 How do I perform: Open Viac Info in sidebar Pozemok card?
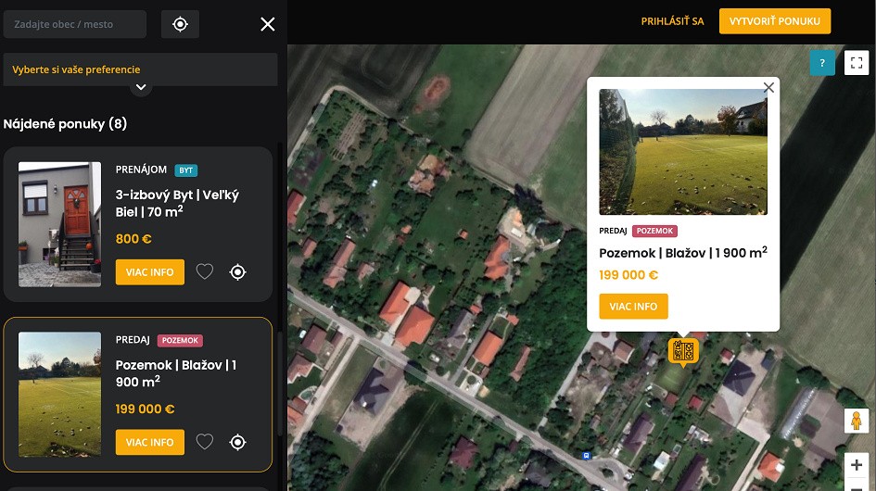click(x=149, y=442)
